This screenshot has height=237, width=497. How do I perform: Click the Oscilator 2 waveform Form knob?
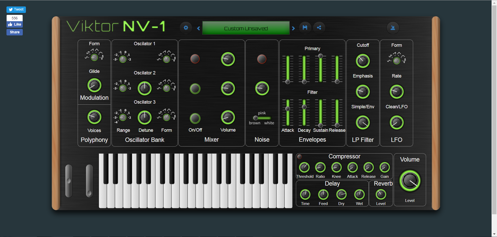click(167, 88)
